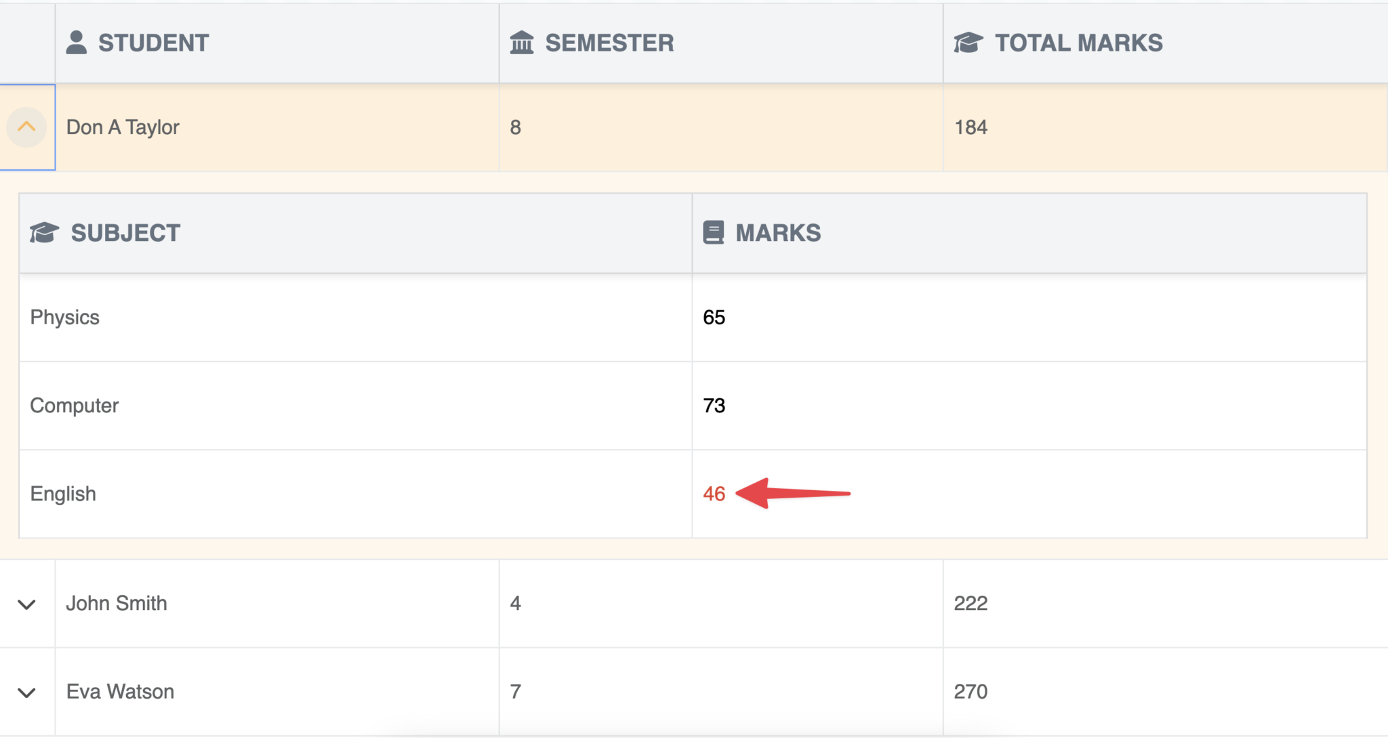Click the Don A Taylor name cell
The image size is (1388, 738).
pyautogui.click(x=123, y=127)
